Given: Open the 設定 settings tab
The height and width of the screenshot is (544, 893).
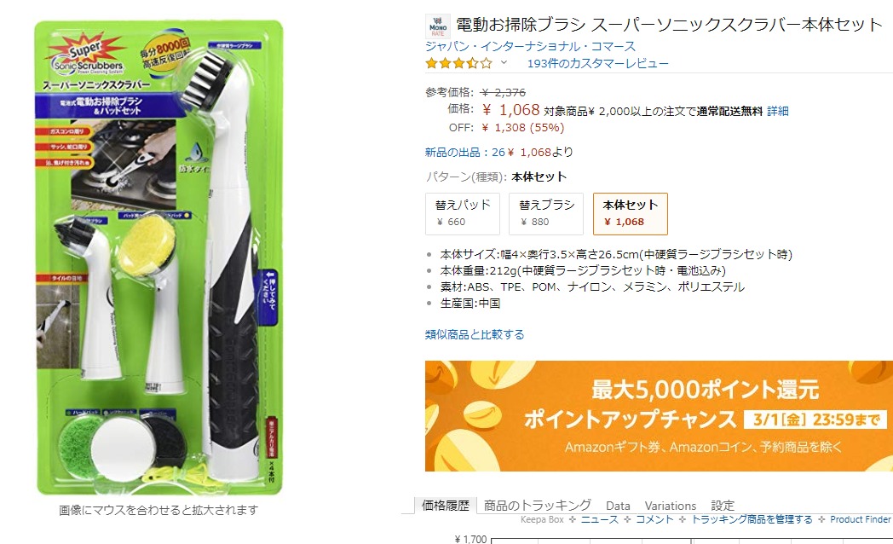Looking at the screenshot, I should tap(723, 506).
